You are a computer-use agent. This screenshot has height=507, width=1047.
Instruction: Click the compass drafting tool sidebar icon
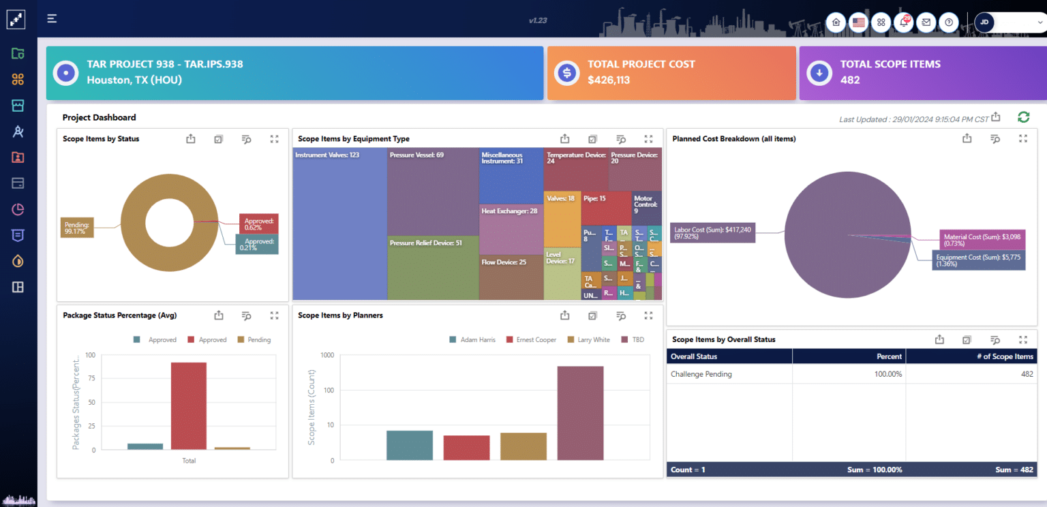click(x=18, y=132)
